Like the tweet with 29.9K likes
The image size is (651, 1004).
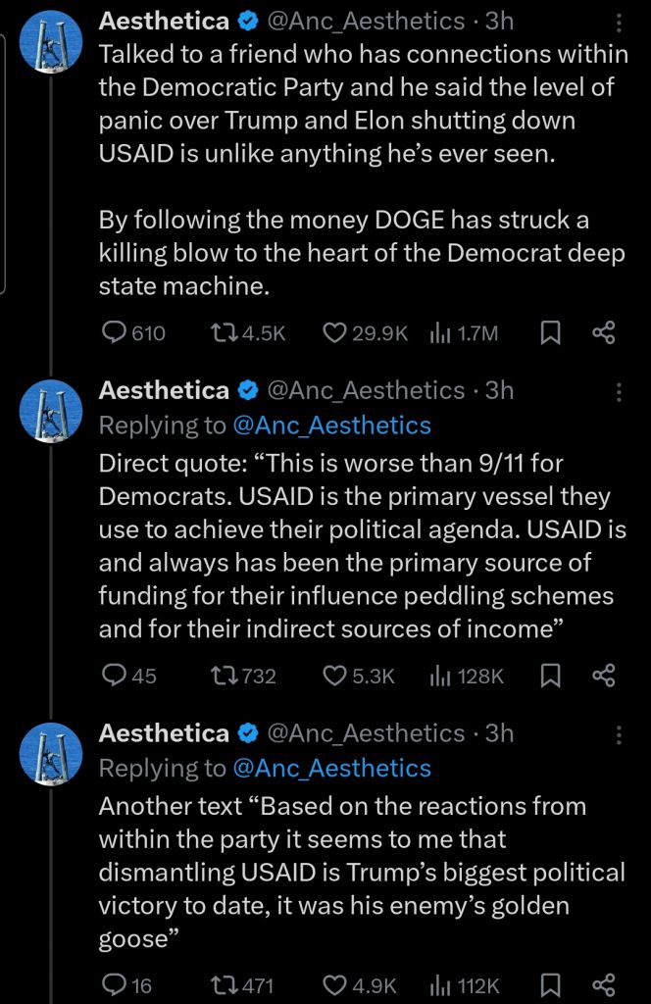pyautogui.click(x=335, y=333)
